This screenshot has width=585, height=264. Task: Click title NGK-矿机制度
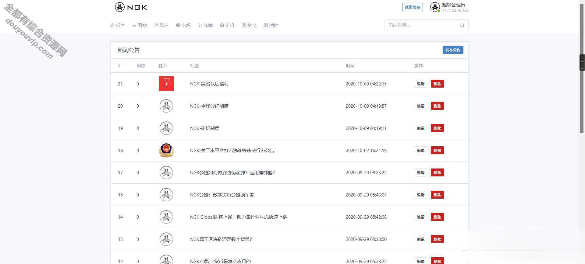(204, 128)
